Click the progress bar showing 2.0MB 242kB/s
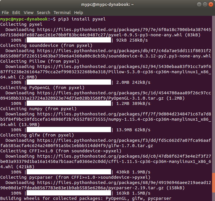This screenshot has width=215, height=201. click(x=69, y=82)
